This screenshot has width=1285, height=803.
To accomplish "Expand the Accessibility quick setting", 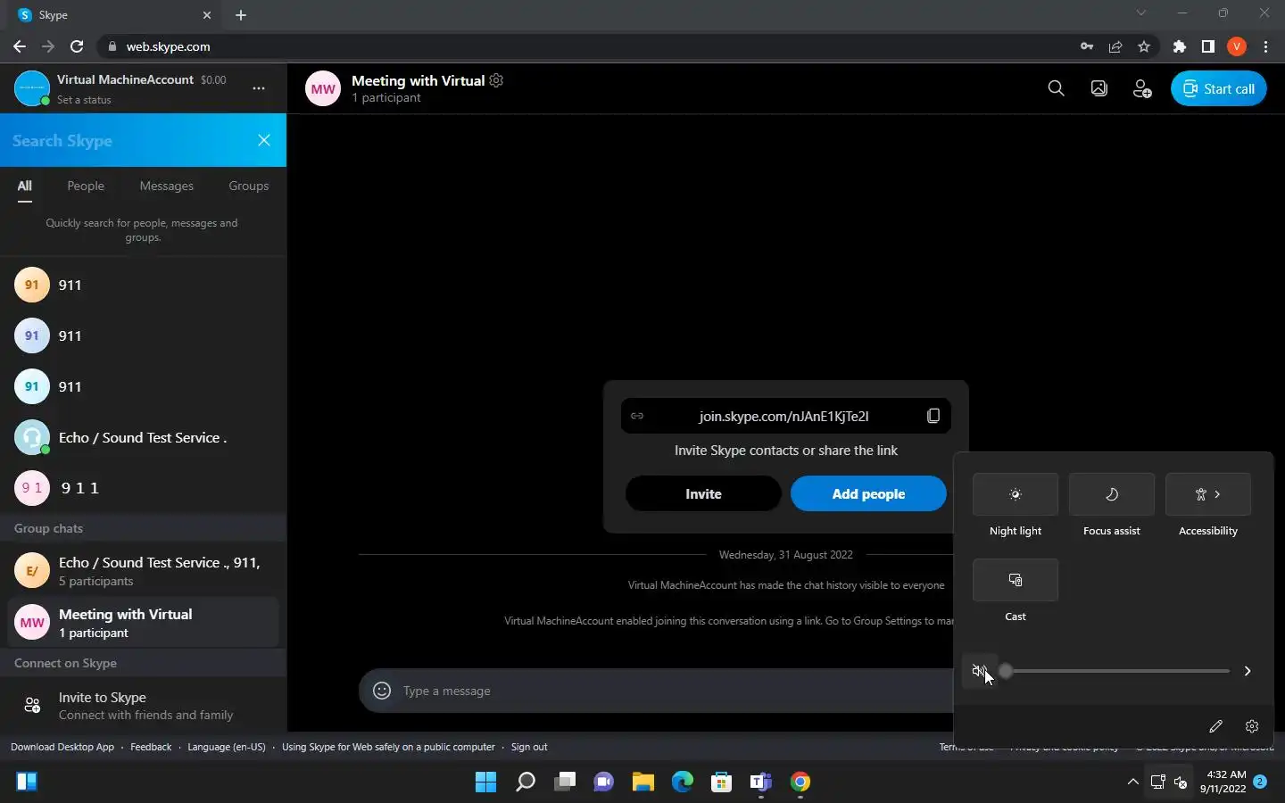I will (1208, 494).
